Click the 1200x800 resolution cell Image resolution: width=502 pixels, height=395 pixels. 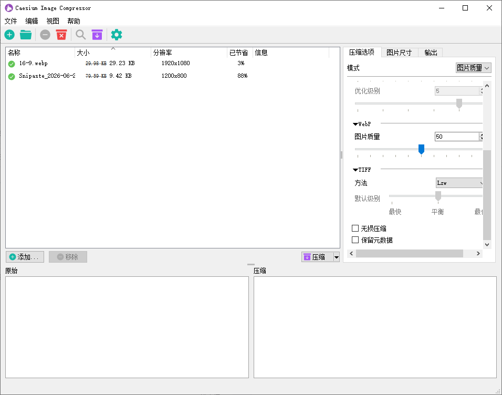tap(174, 76)
